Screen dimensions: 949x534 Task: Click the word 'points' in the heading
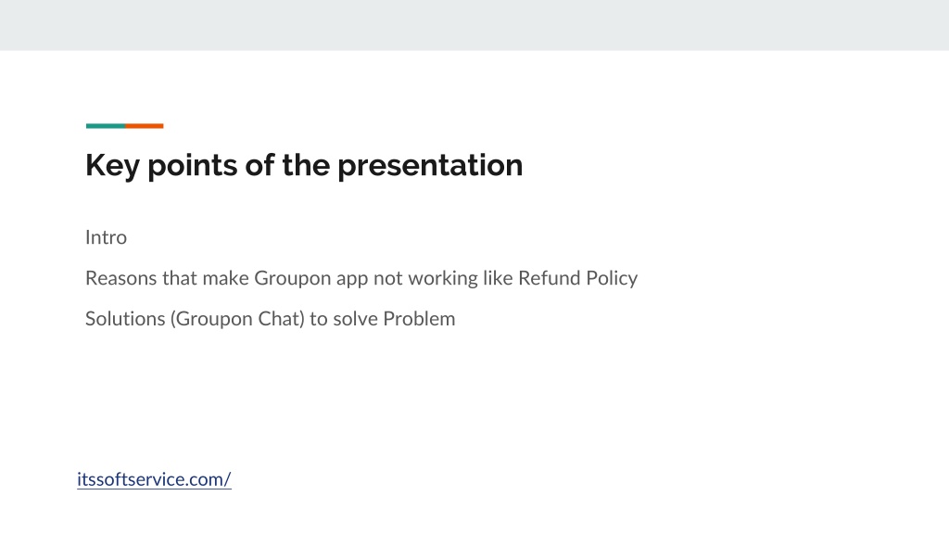(193, 166)
